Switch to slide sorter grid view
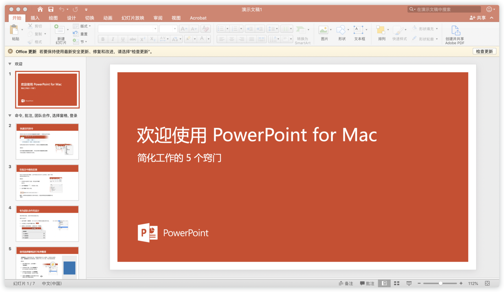 396,283
